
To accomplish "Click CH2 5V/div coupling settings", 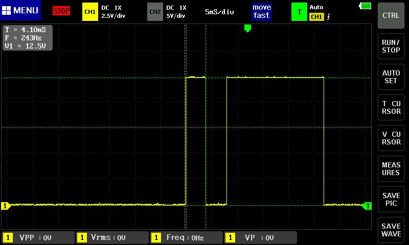I will click(176, 12).
